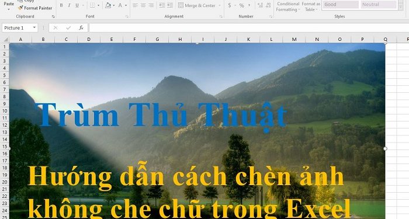Select row 24 header
The height and width of the screenshot is (219, 409).
[x=5, y=210]
